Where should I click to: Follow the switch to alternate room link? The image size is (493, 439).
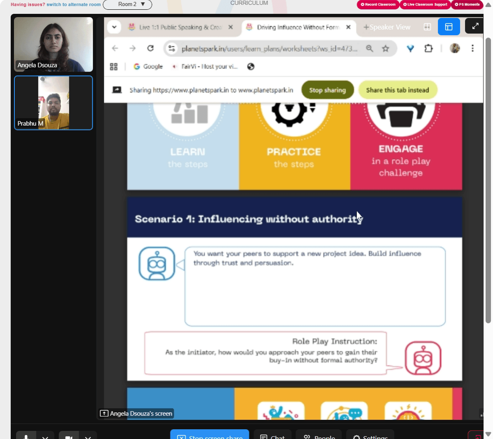tap(73, 4)
